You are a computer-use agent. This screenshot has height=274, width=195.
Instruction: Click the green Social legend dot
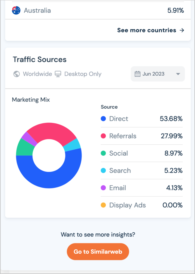point(103,153)
